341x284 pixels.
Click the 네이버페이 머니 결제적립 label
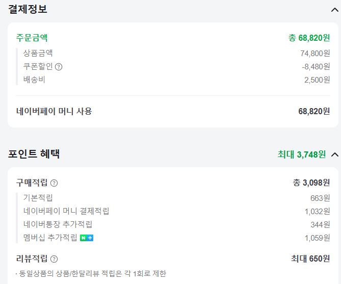point(66,211)
